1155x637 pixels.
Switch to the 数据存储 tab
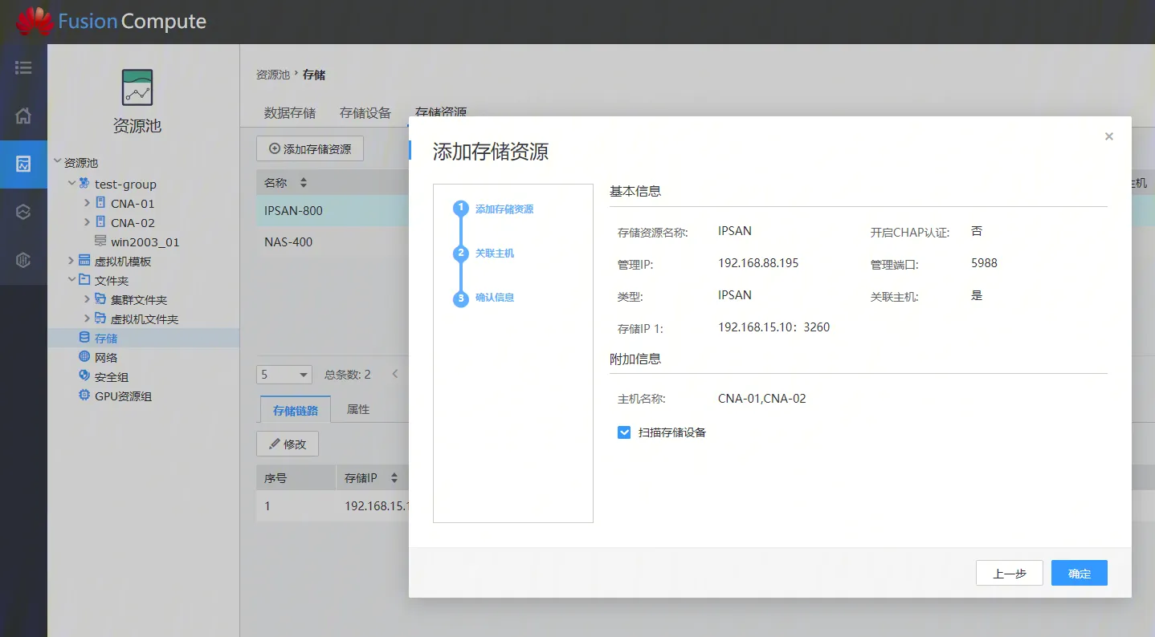(x=289, y=113)
